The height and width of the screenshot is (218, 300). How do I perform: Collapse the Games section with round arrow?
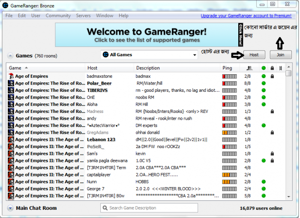[x=10, y=56]
